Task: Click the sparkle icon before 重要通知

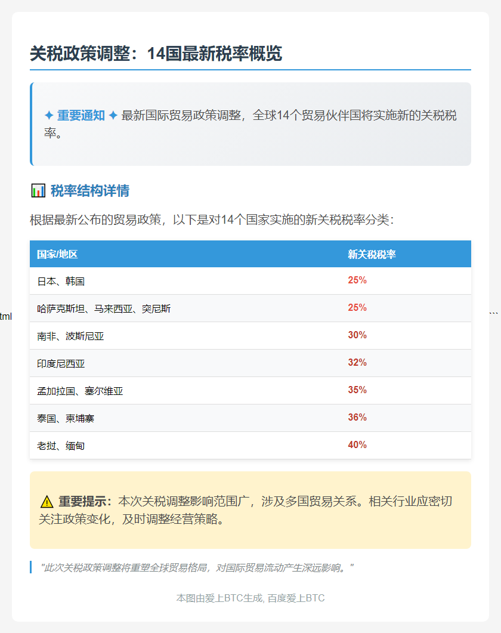Action: point(49,116)
